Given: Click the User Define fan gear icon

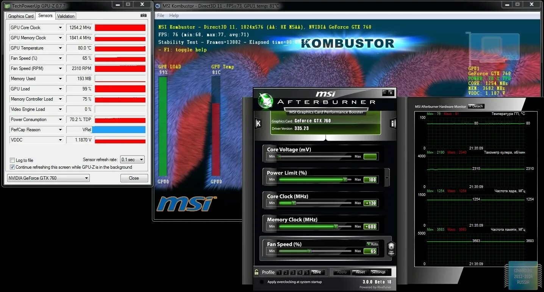Looking at the screenshot, I should point(391,249).
